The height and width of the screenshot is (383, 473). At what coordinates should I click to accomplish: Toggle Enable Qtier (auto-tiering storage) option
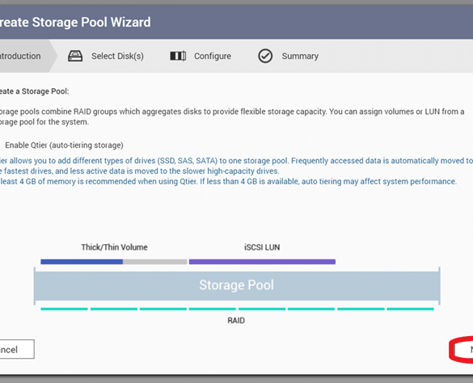pyautogui.click(x=64, y=145)
